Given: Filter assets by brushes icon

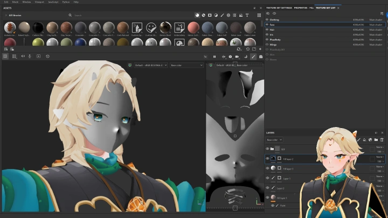Looking at the screenshot, I should tap(222, 15).
